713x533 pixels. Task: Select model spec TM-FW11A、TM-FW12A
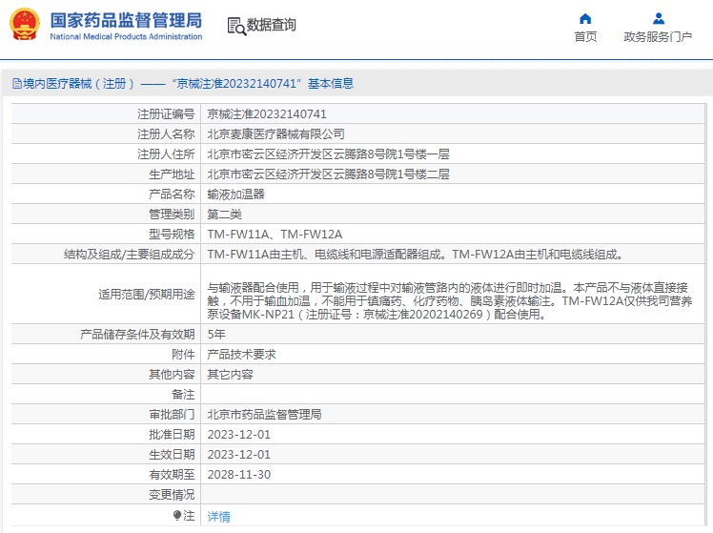[x=275, y=235]
